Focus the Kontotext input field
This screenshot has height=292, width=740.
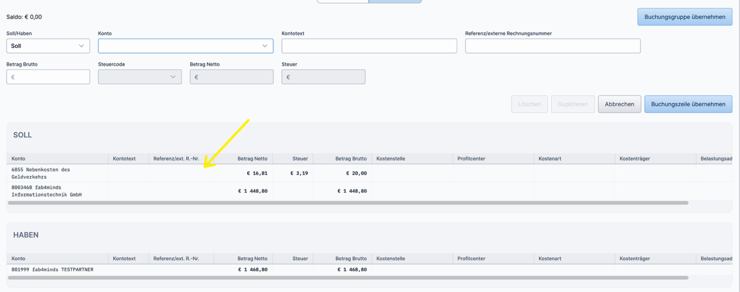pyautogui.click(x=369, y=46)
